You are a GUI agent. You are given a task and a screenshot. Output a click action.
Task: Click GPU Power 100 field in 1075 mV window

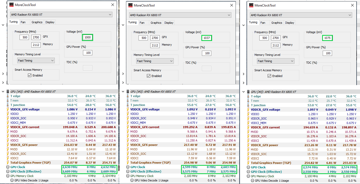click(x=327, y=53)
